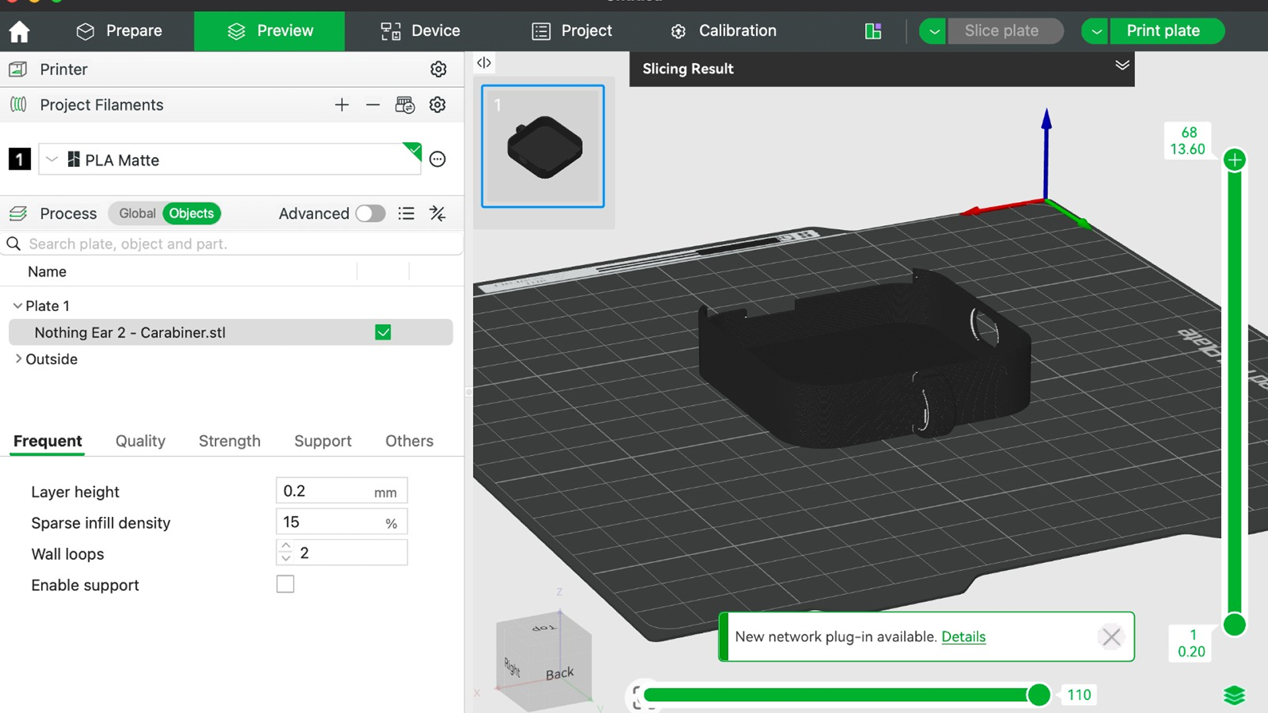Image resolution: width=1268 pixels, height=713 pixels.
Task: Open plug-in Details link
Action: 963,636
